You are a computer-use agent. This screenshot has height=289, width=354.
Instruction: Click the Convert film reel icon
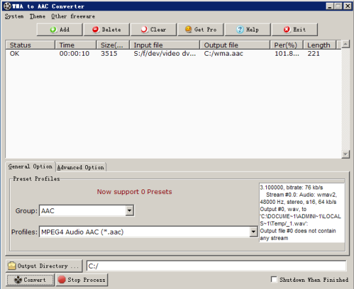tap(18, 280)
